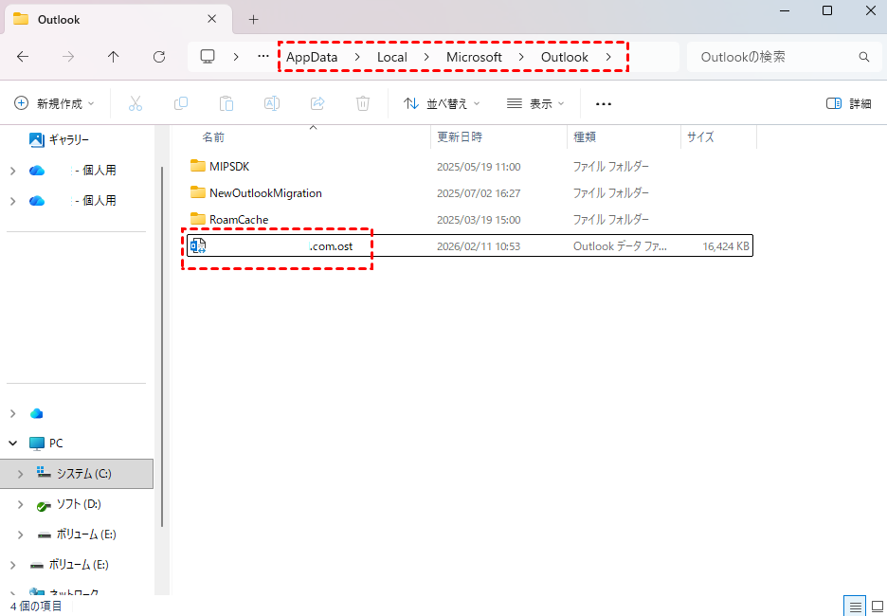The width and height of the screenshot is (887, 616).
Task: Click the Copy icon in toolbar
Action: (x=181, y=103)
